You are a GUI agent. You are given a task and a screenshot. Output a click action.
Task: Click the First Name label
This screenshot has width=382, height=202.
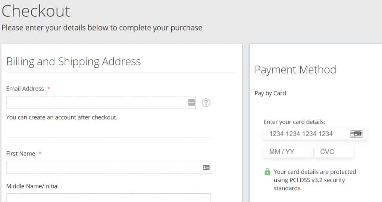pyautogui.click(x=21, y=154)
